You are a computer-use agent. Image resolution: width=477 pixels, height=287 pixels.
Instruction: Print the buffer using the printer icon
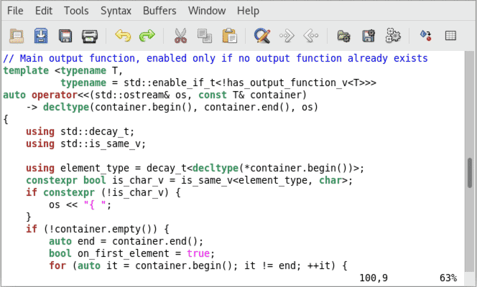89,35
